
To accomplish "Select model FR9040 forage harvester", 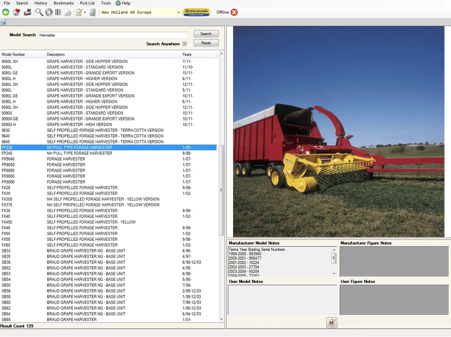I will 108,159.
